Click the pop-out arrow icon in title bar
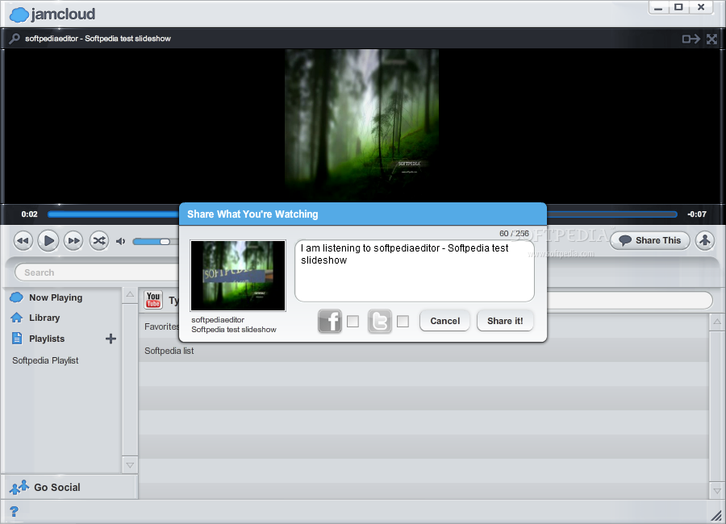726x524 pixels. pyautogui.click(x=691, y=39)
